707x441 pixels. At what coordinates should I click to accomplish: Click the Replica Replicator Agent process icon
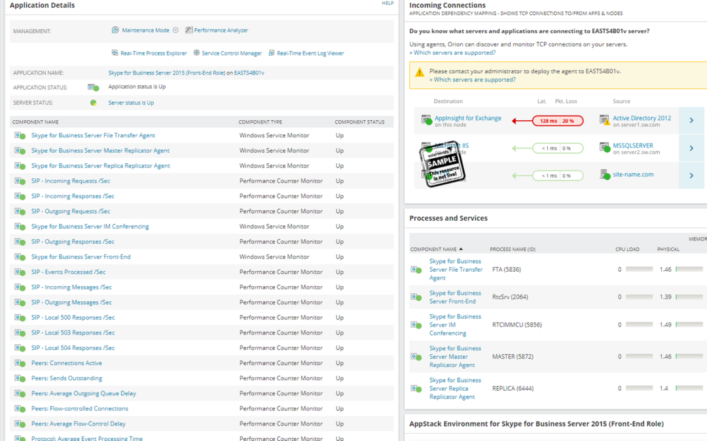point(416,388)
